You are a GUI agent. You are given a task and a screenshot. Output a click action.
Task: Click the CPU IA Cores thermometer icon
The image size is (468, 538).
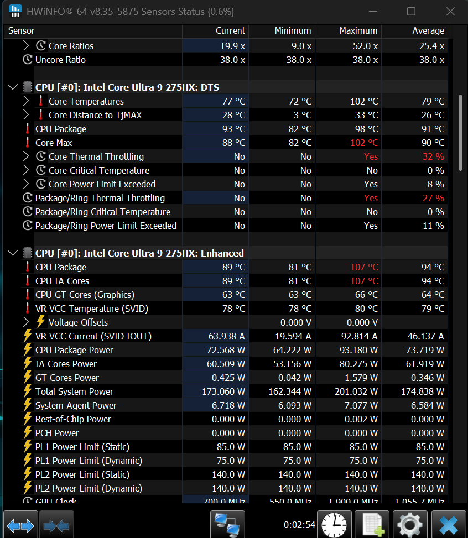[28, 281]
